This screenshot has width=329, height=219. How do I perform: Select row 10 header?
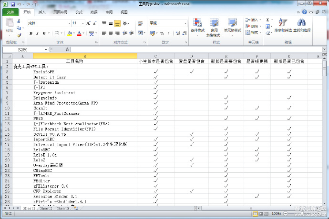[x=7, y=108]
